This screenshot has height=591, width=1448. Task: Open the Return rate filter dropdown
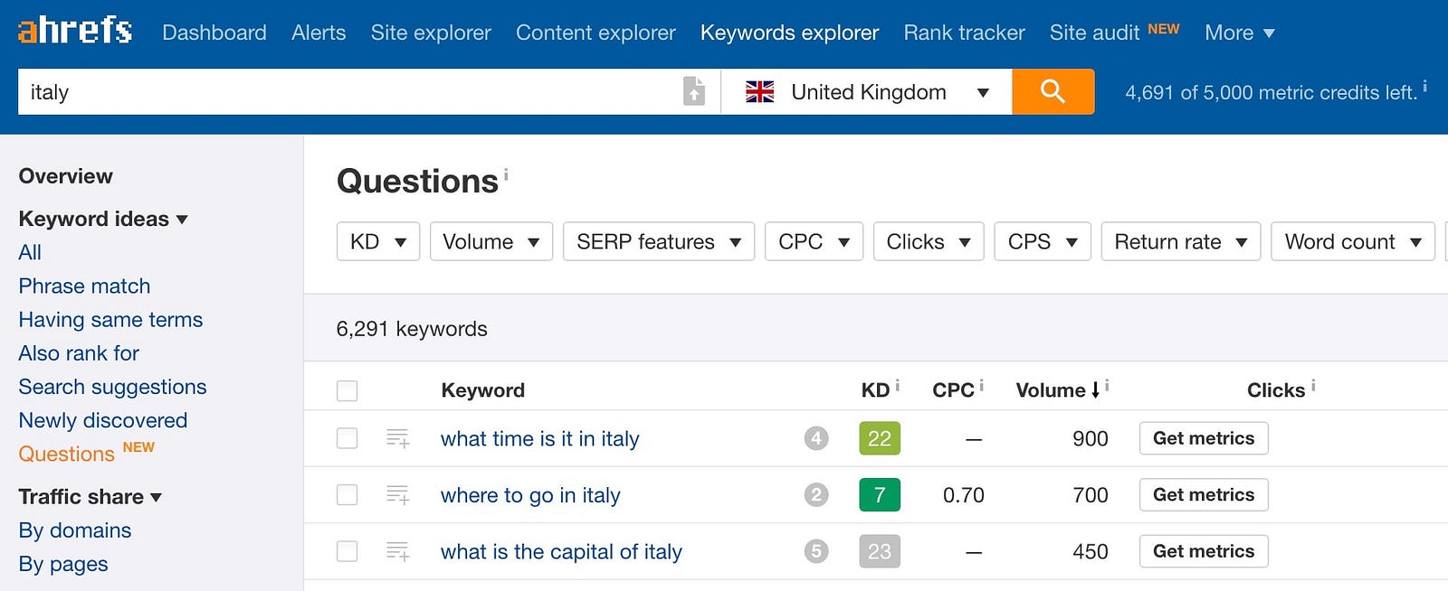pyautogui.click(x=1180, y=242)
